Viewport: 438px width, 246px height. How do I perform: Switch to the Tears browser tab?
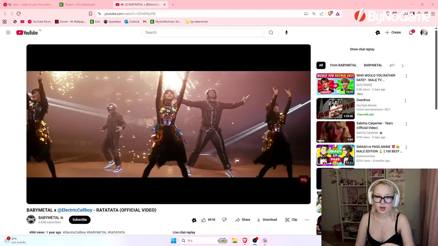[x=27, y=4]
